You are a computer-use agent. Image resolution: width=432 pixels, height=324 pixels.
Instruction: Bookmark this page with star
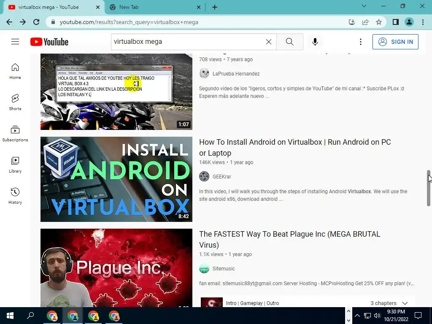pyautogui.click(x=379, y=22)
